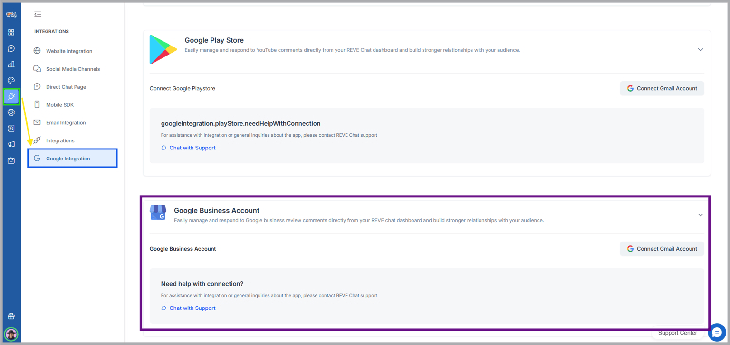Go to Email Integration in sidebar
The width and height of the screenshot is (730, 345).
[66, 123]
